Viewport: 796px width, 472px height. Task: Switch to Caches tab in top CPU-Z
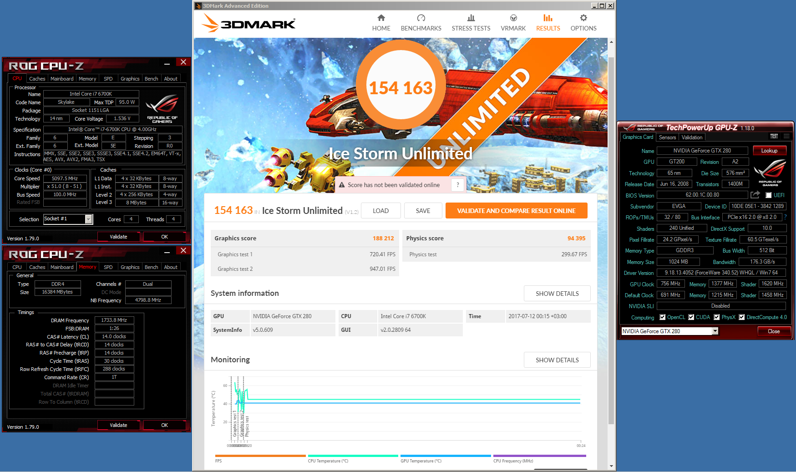pos(37,79)
